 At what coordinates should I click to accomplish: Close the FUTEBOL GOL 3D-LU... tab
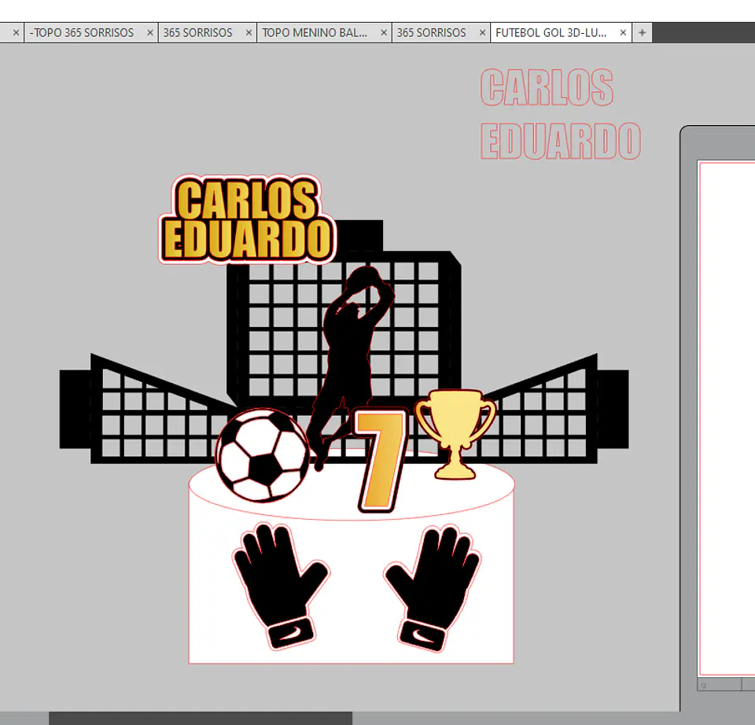623,33
